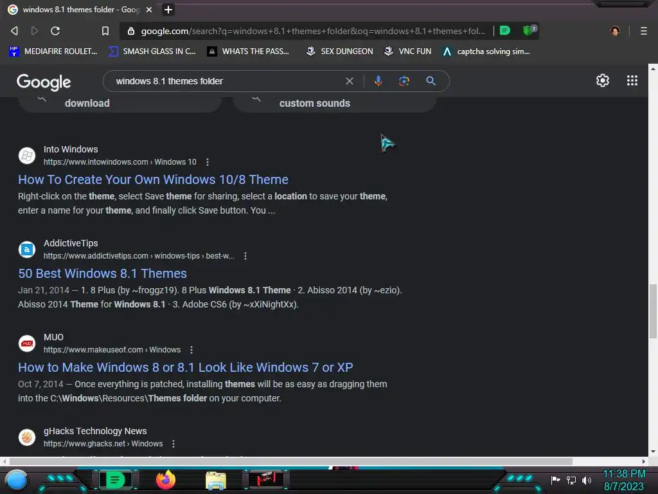Reload the current page
The width and height of the screenshot is (658, 494).
click(55, 31)
